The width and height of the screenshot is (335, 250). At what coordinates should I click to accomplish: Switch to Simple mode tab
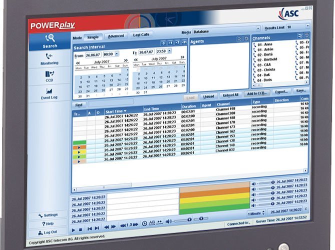(x=93, y=37)
